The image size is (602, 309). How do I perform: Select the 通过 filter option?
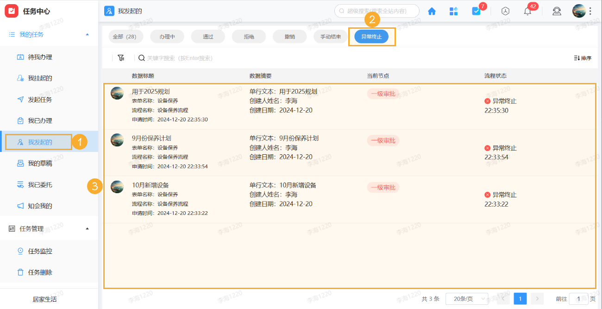(207, 36)
